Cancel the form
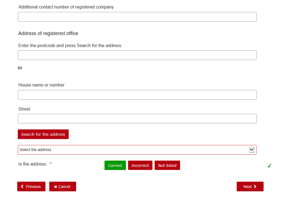The height and width of the screenshot is (202, 289). [63, 187]
